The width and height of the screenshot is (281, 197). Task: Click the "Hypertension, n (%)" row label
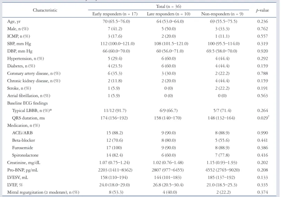pyautogui.click(x=26, y=59)
